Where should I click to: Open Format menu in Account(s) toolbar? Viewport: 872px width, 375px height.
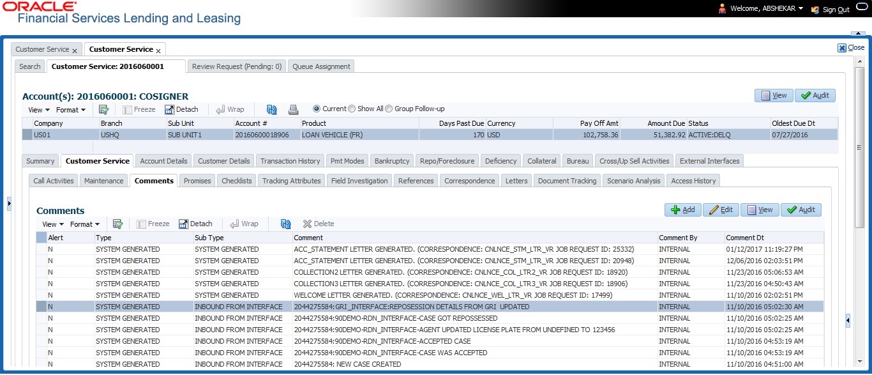71,110
